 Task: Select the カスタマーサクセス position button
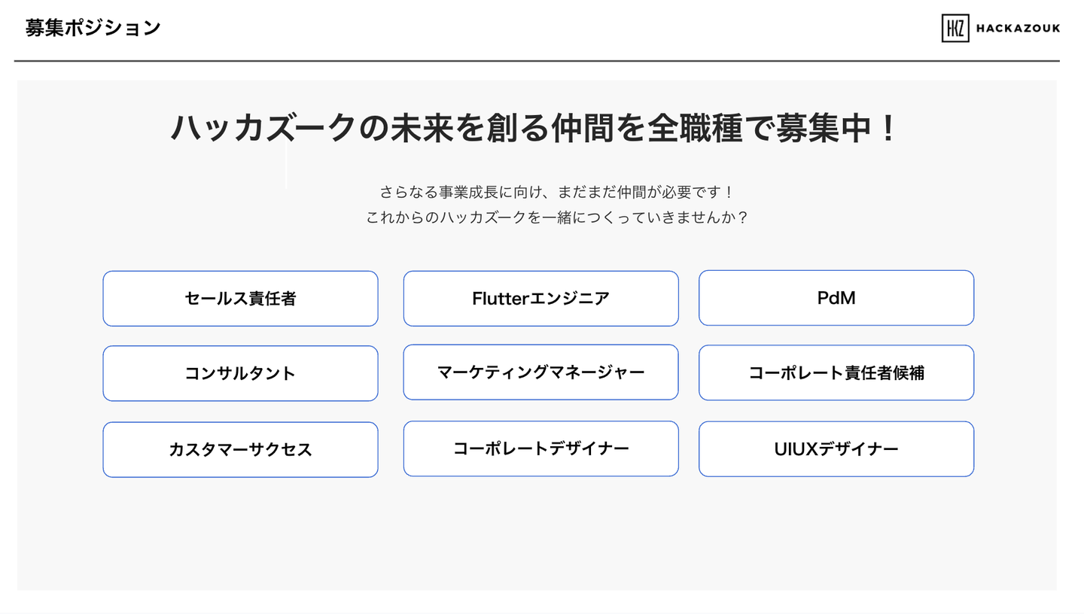click(x=240, y=450)
